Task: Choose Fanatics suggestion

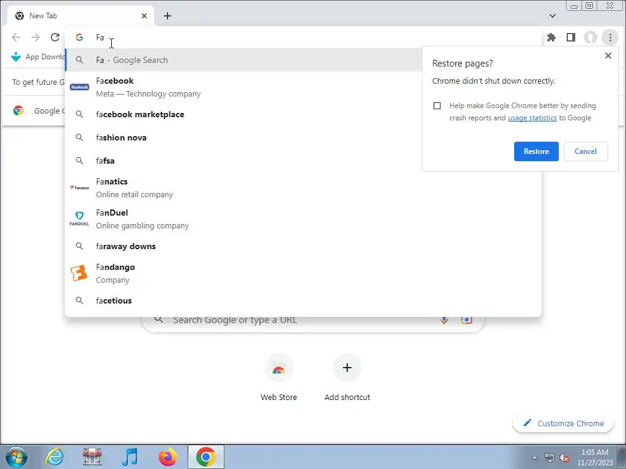Action: click(x=303, y=188)
